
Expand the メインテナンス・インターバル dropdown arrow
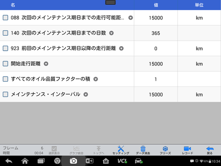(x=86, y=95)
